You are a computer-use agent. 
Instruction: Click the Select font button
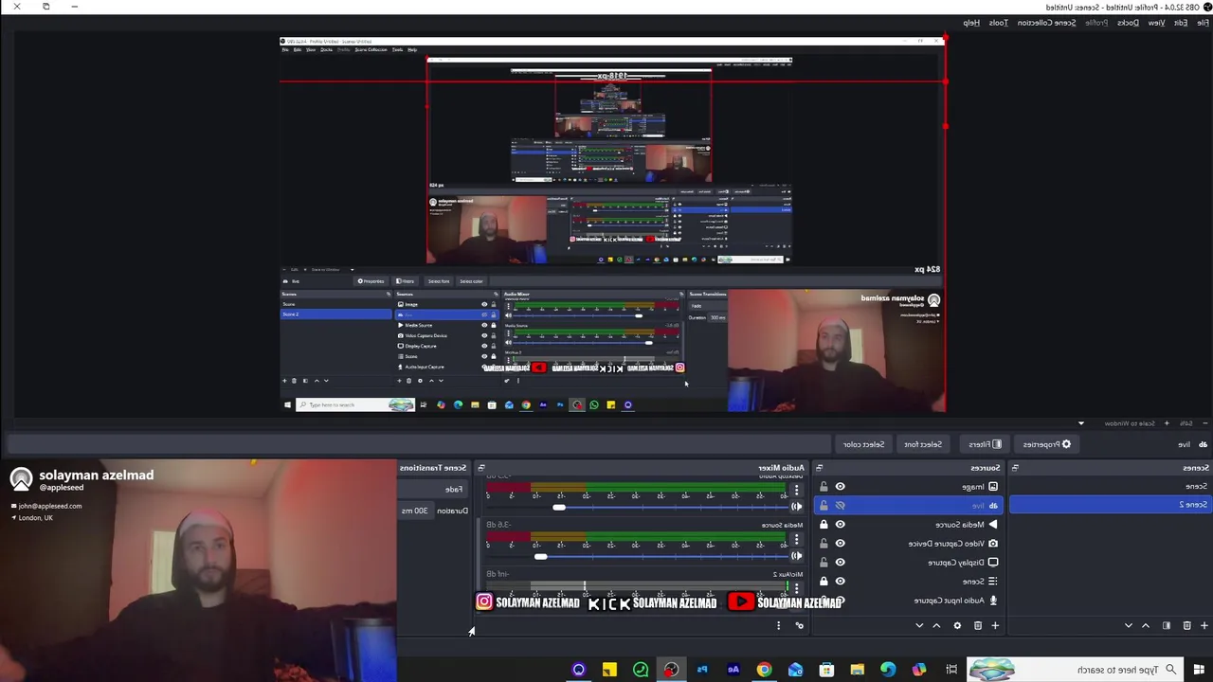(x=922, y=444)
